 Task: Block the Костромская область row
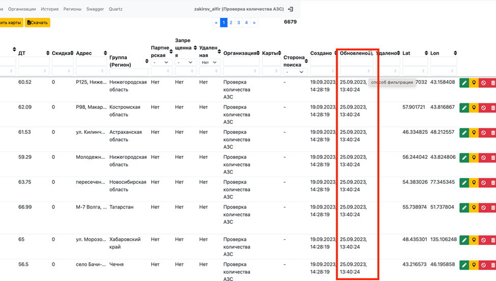483,108
